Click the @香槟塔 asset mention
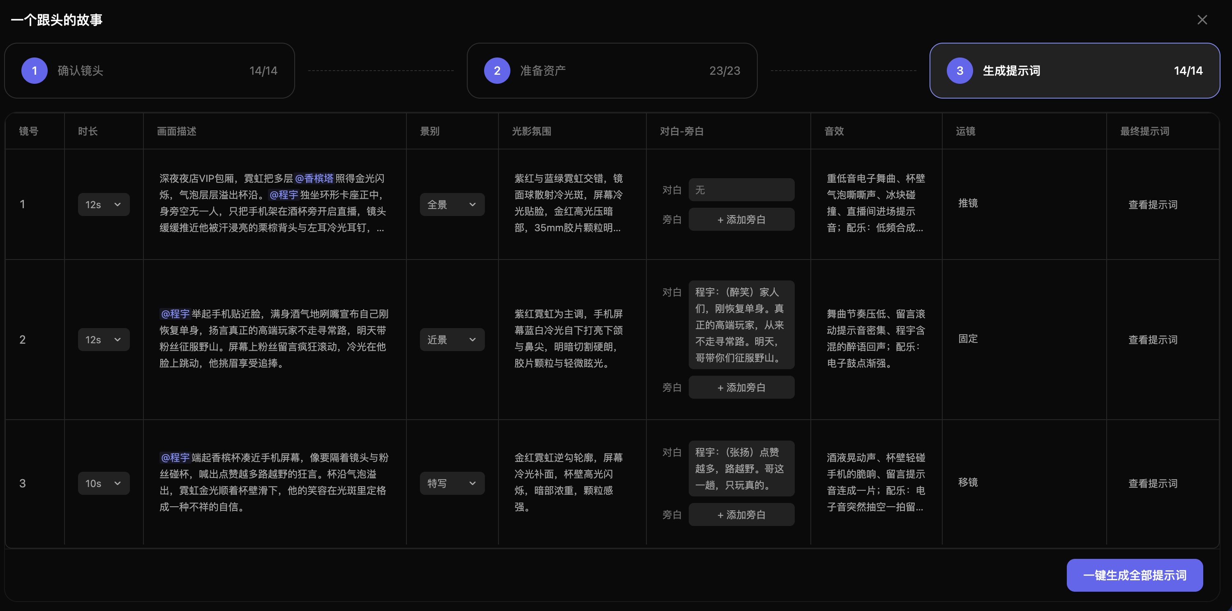Image resolution: width=1232 pixels, height=611 pixels. tap(314, 179)
